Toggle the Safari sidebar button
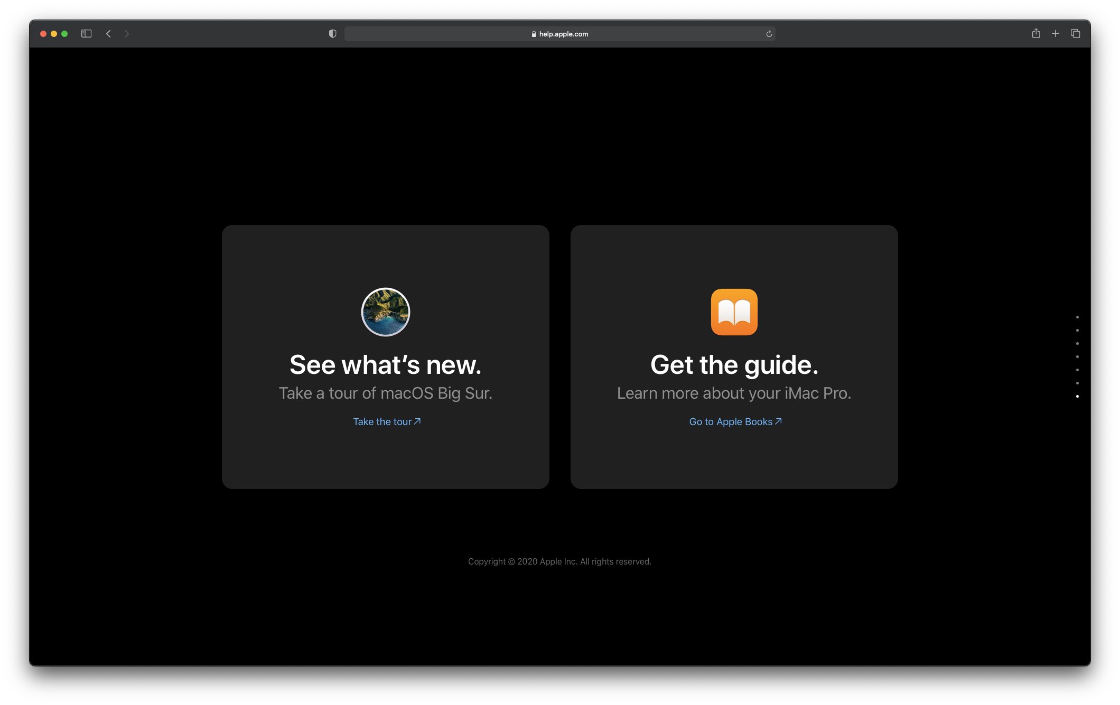 pos(87,34)
